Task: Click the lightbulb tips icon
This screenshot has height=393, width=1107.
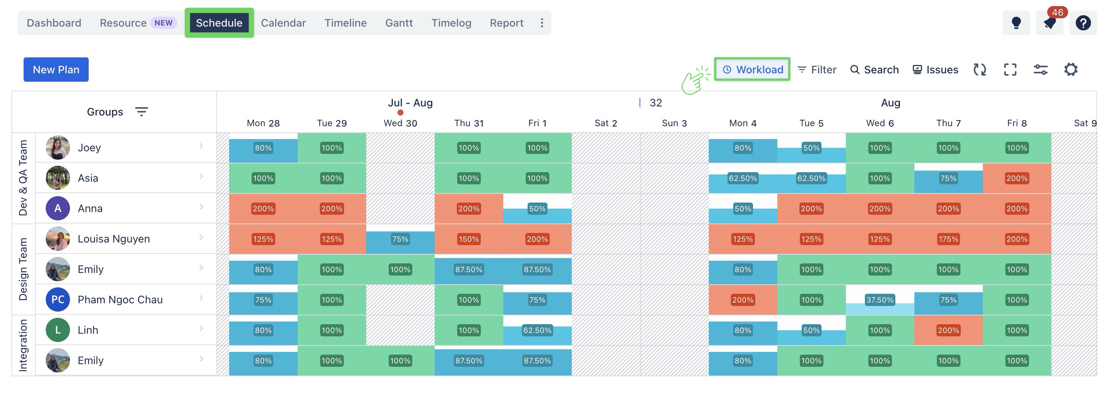Action: [1016, 23]
